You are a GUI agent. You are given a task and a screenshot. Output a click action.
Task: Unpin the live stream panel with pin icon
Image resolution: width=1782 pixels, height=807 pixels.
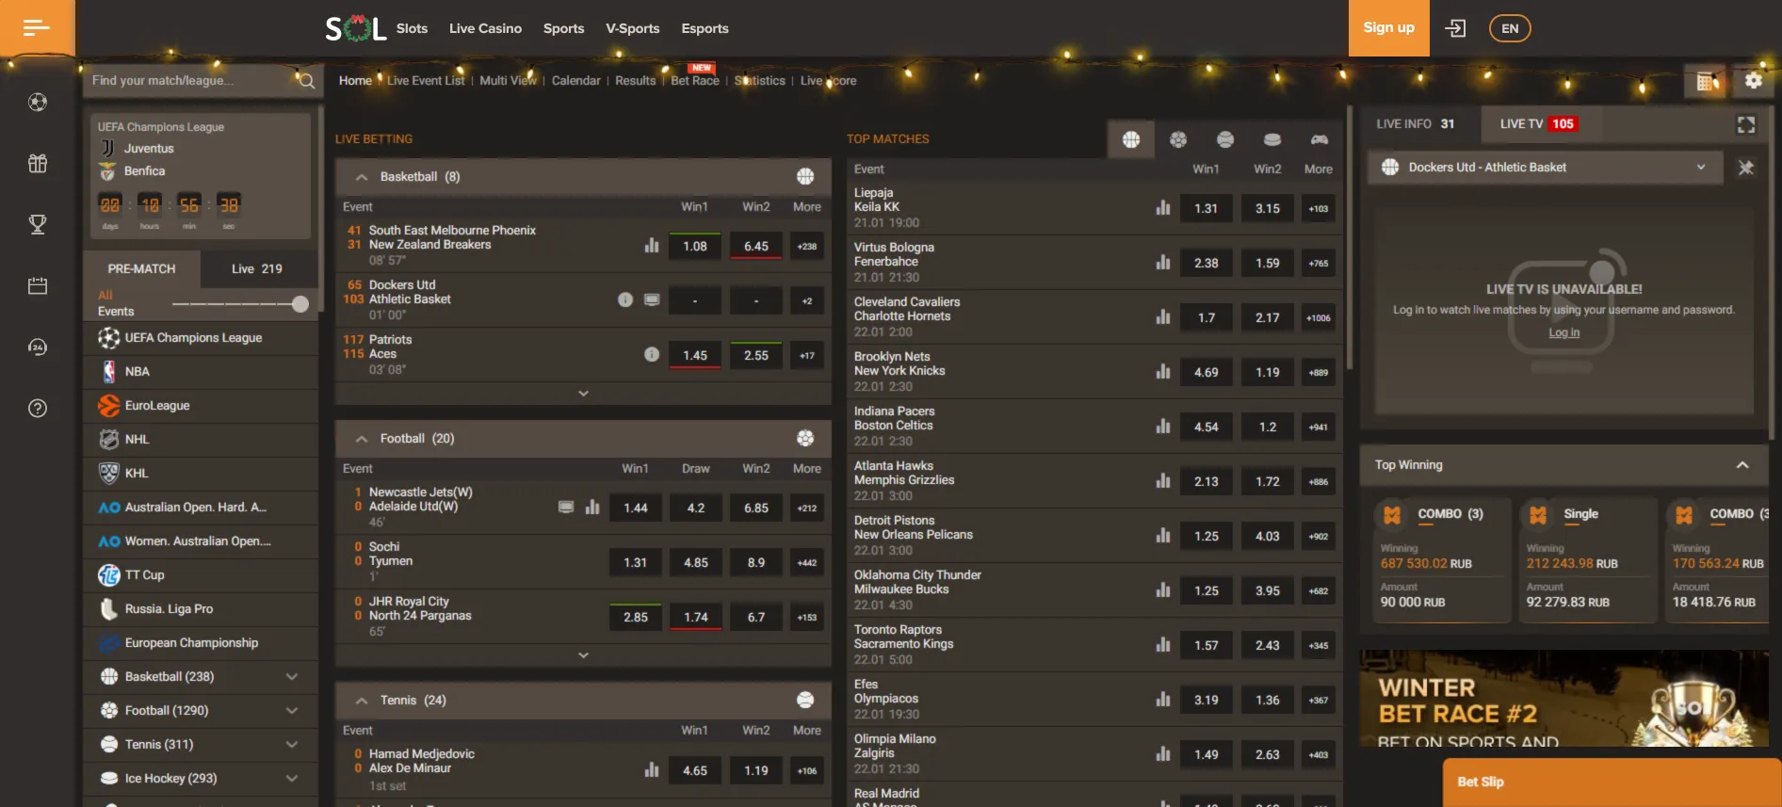1745,168
